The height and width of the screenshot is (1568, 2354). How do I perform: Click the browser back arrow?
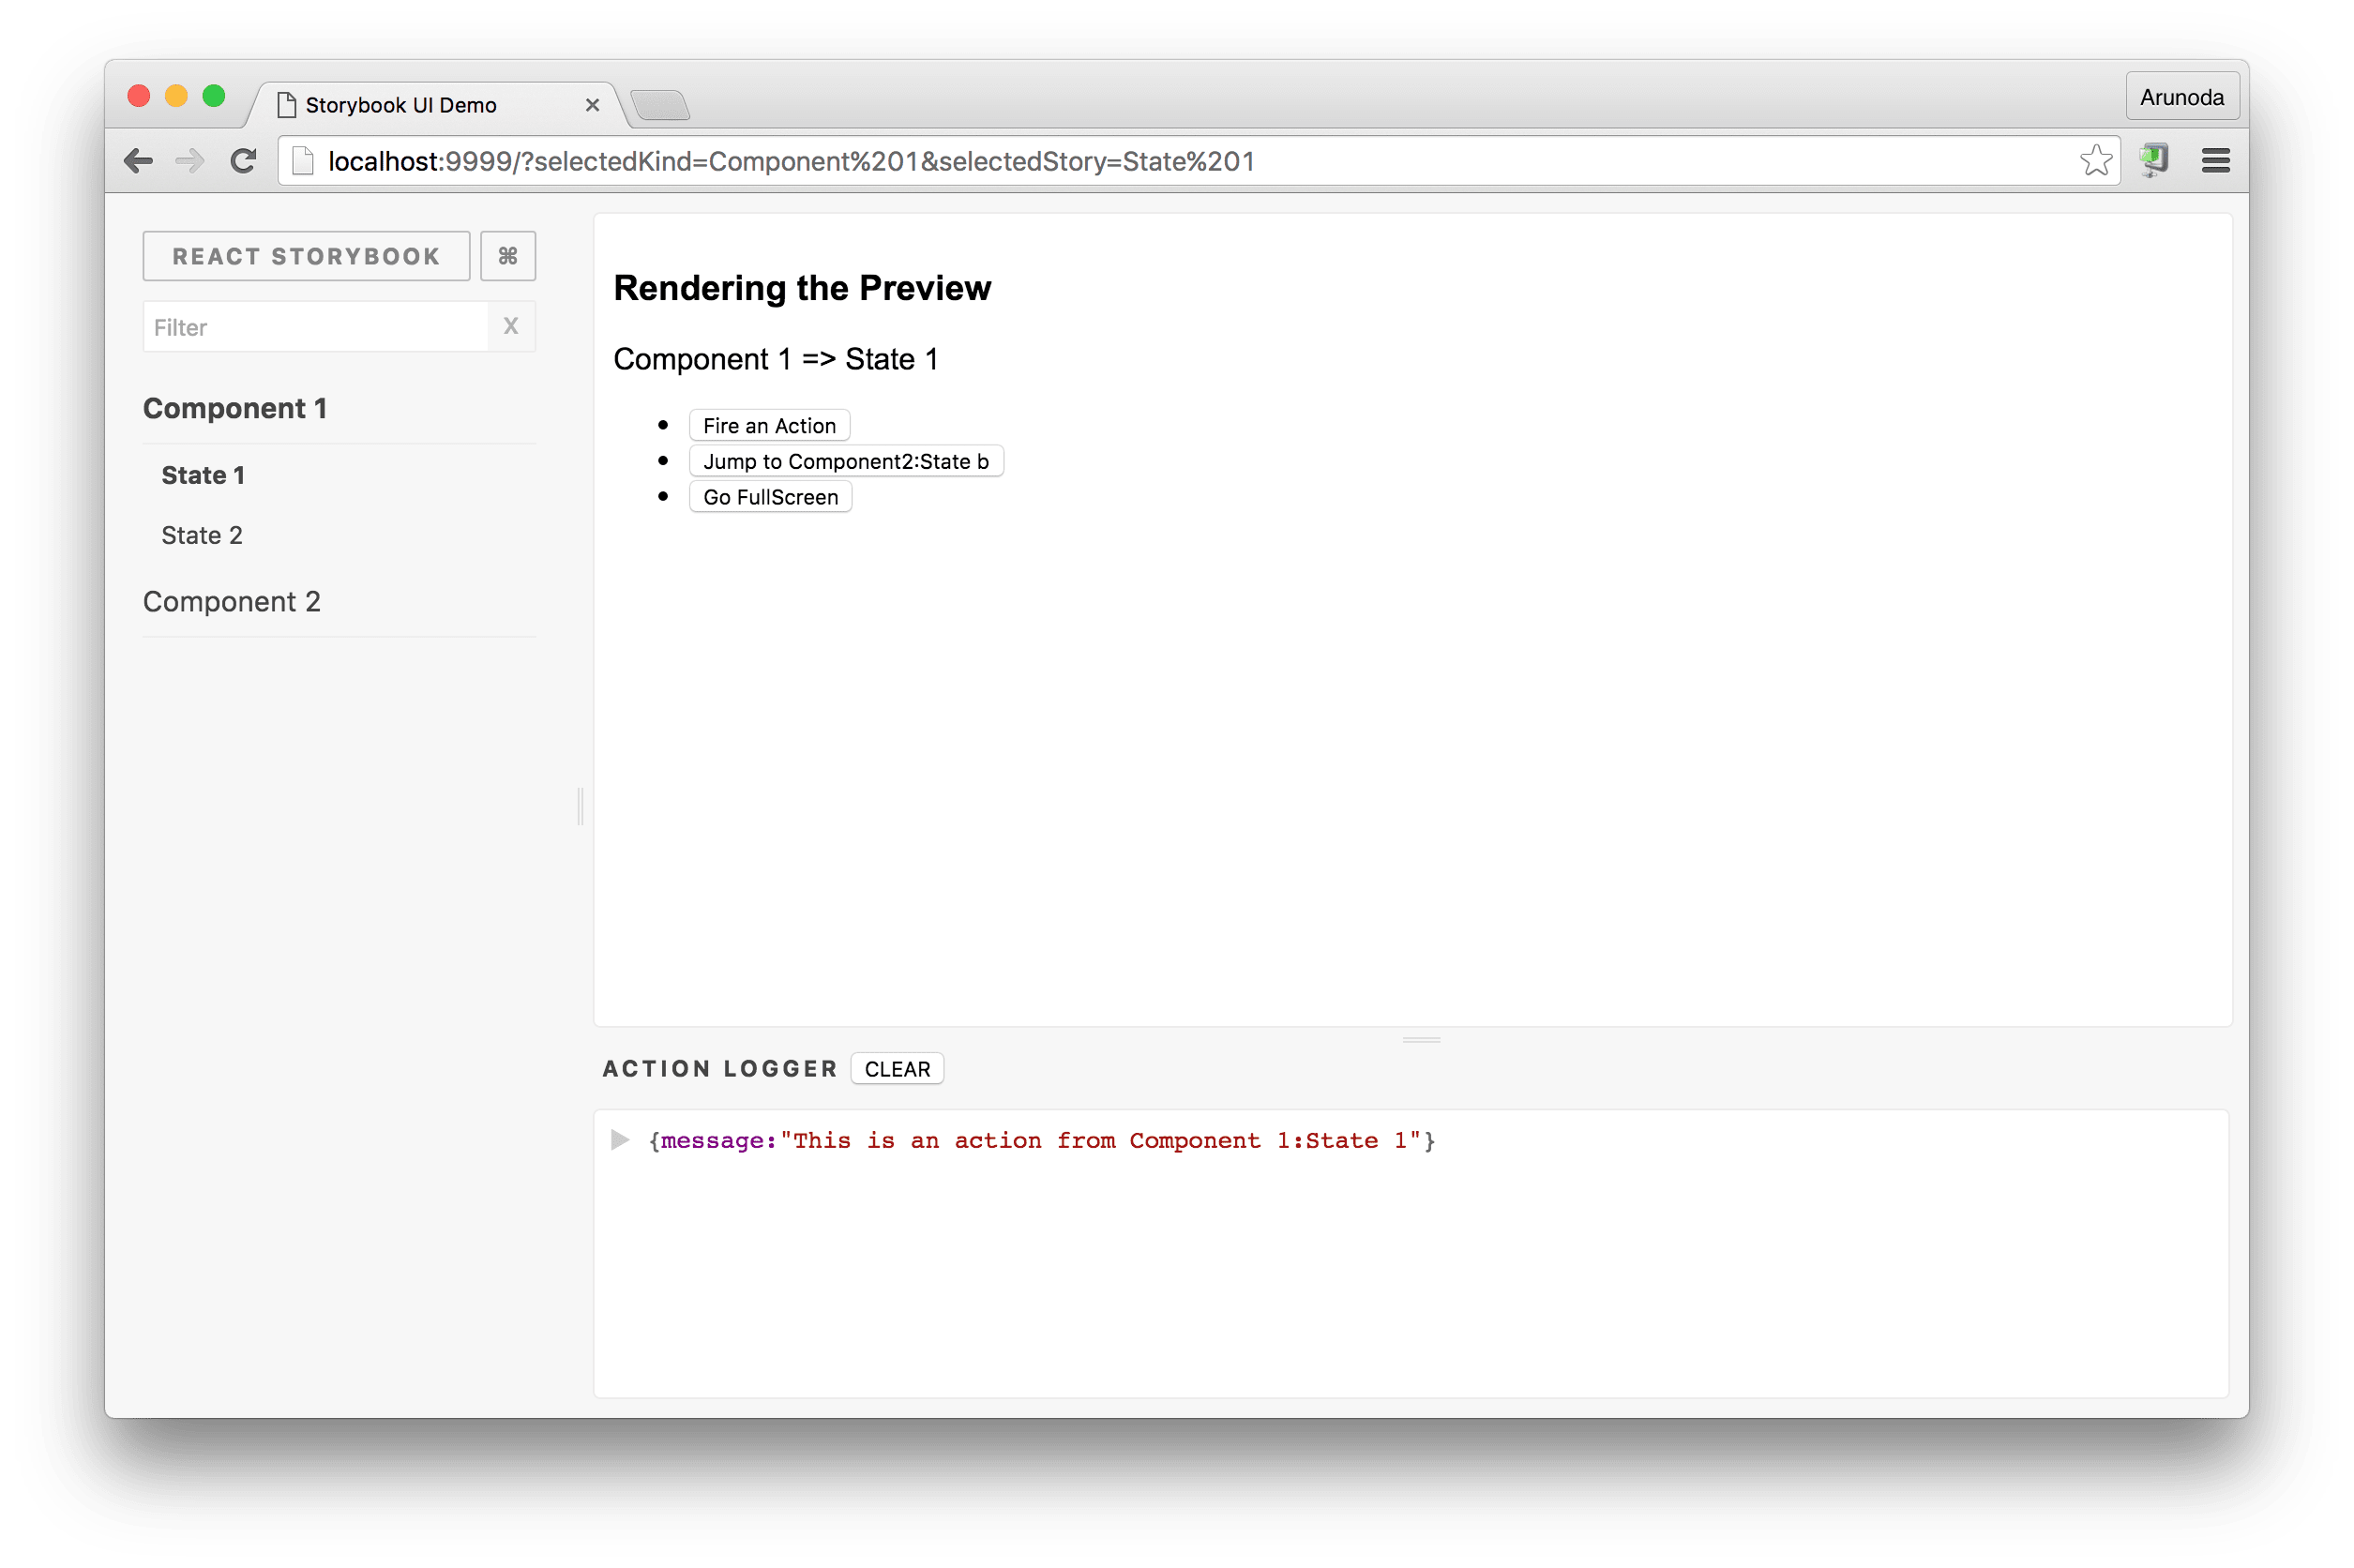[x=138, y=161]
